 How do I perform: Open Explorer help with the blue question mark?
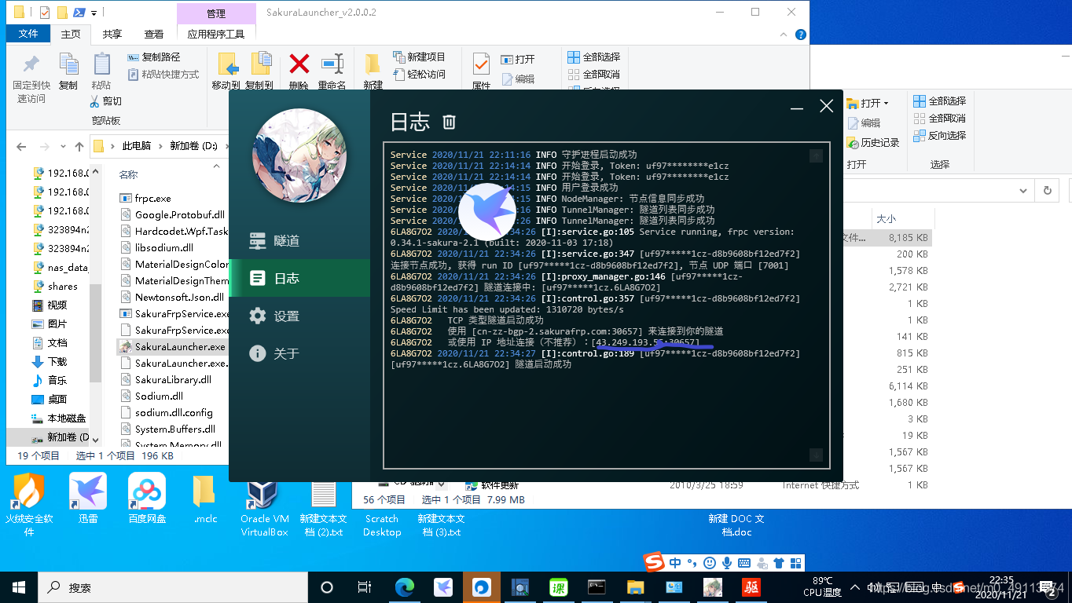point(800,35)
